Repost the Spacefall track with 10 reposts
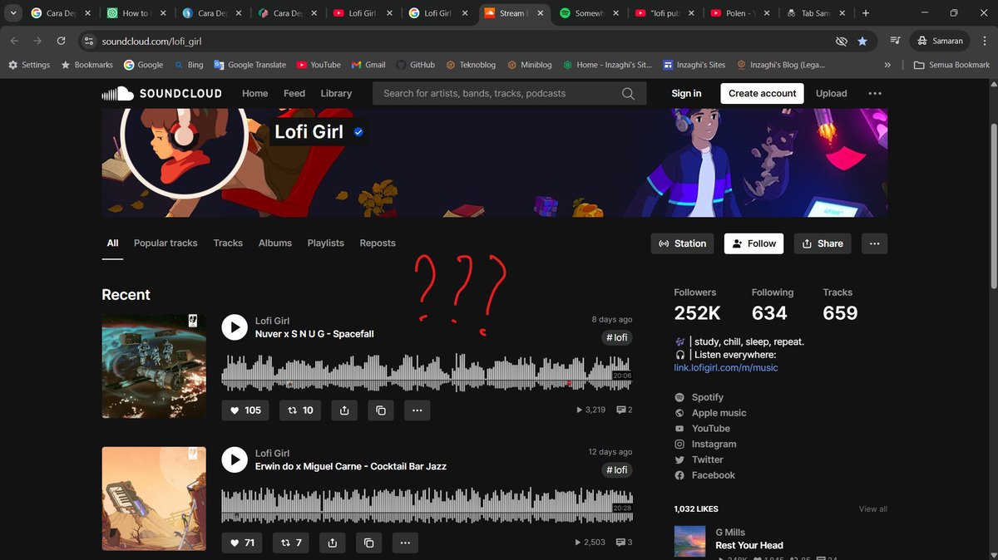The height and width of the screenshot is (560, 998). (x=300, y=410)
